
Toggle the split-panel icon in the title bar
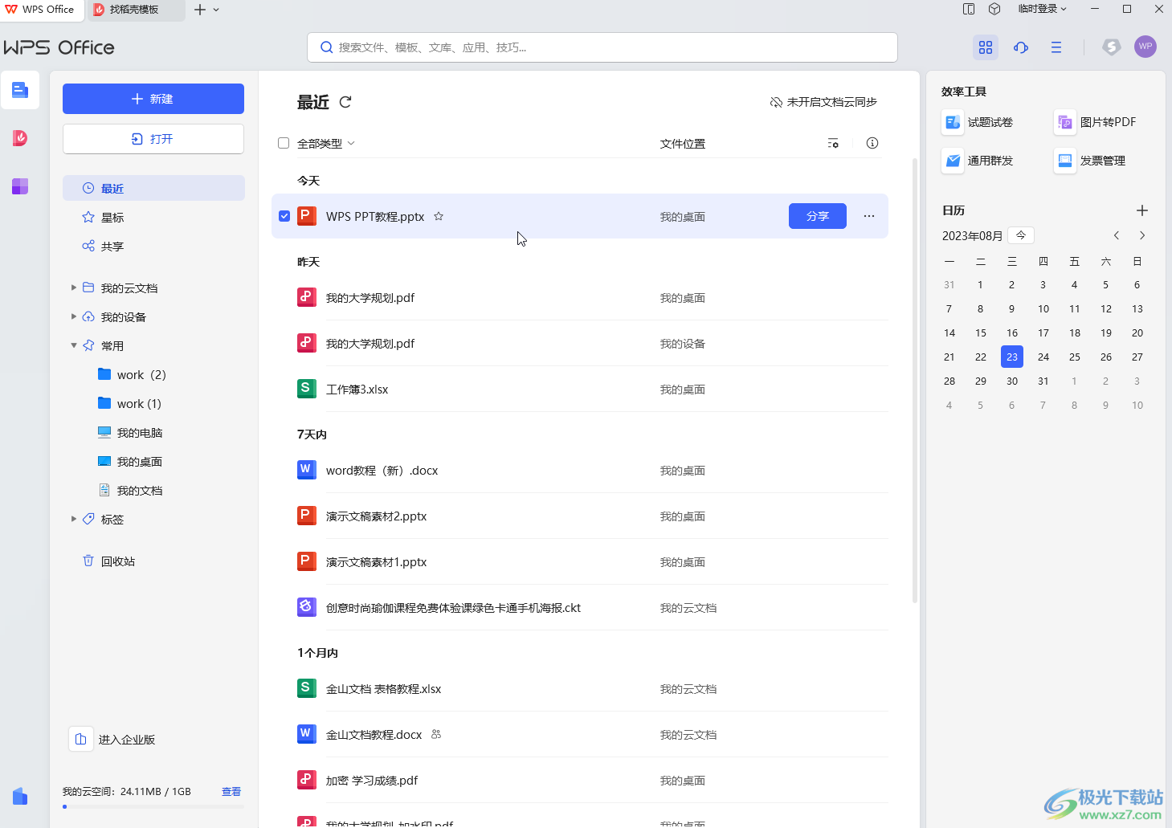coord(969,9)
